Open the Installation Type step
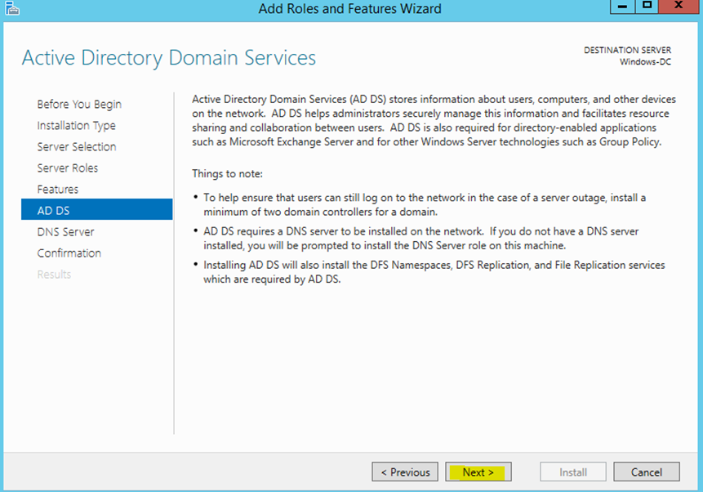Viewport: 703px width, 492px height. [76, 126]
